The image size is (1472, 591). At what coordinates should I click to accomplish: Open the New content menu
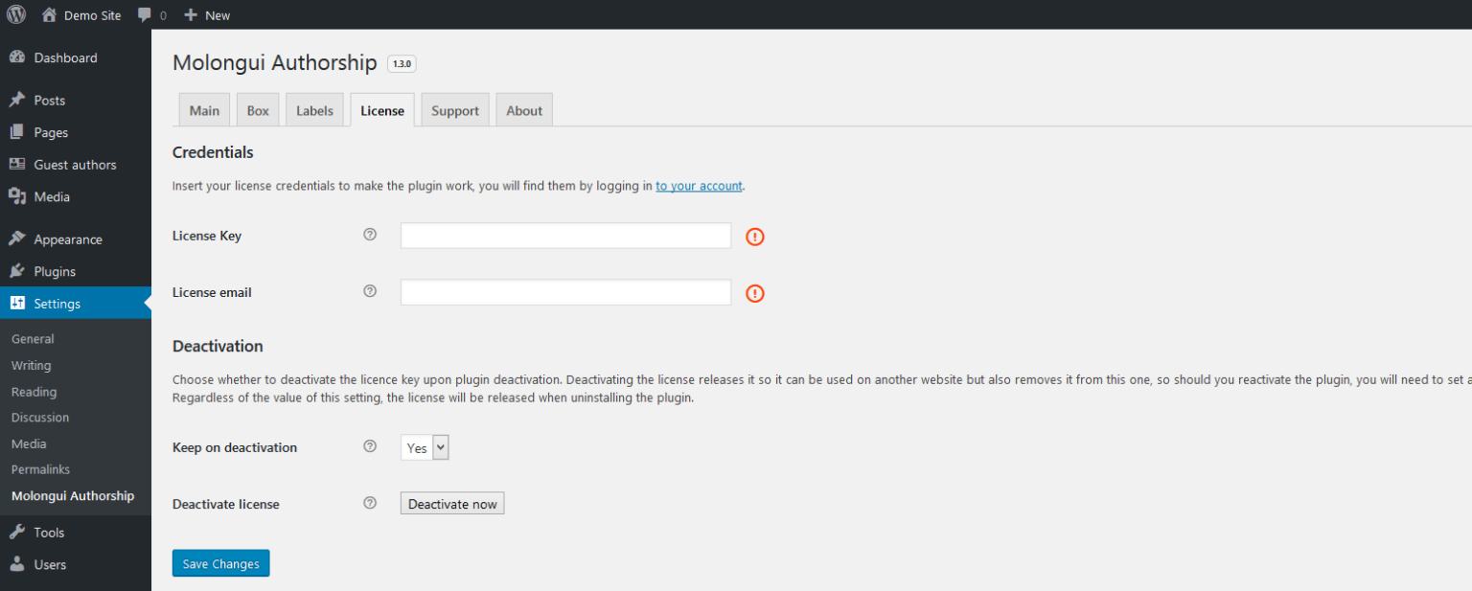(207, 15)
